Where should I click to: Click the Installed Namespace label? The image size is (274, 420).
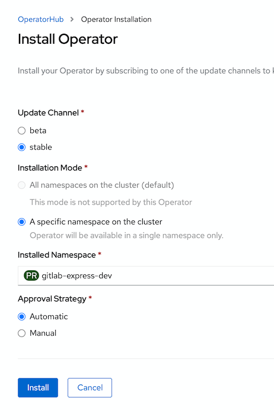point(57,255)
